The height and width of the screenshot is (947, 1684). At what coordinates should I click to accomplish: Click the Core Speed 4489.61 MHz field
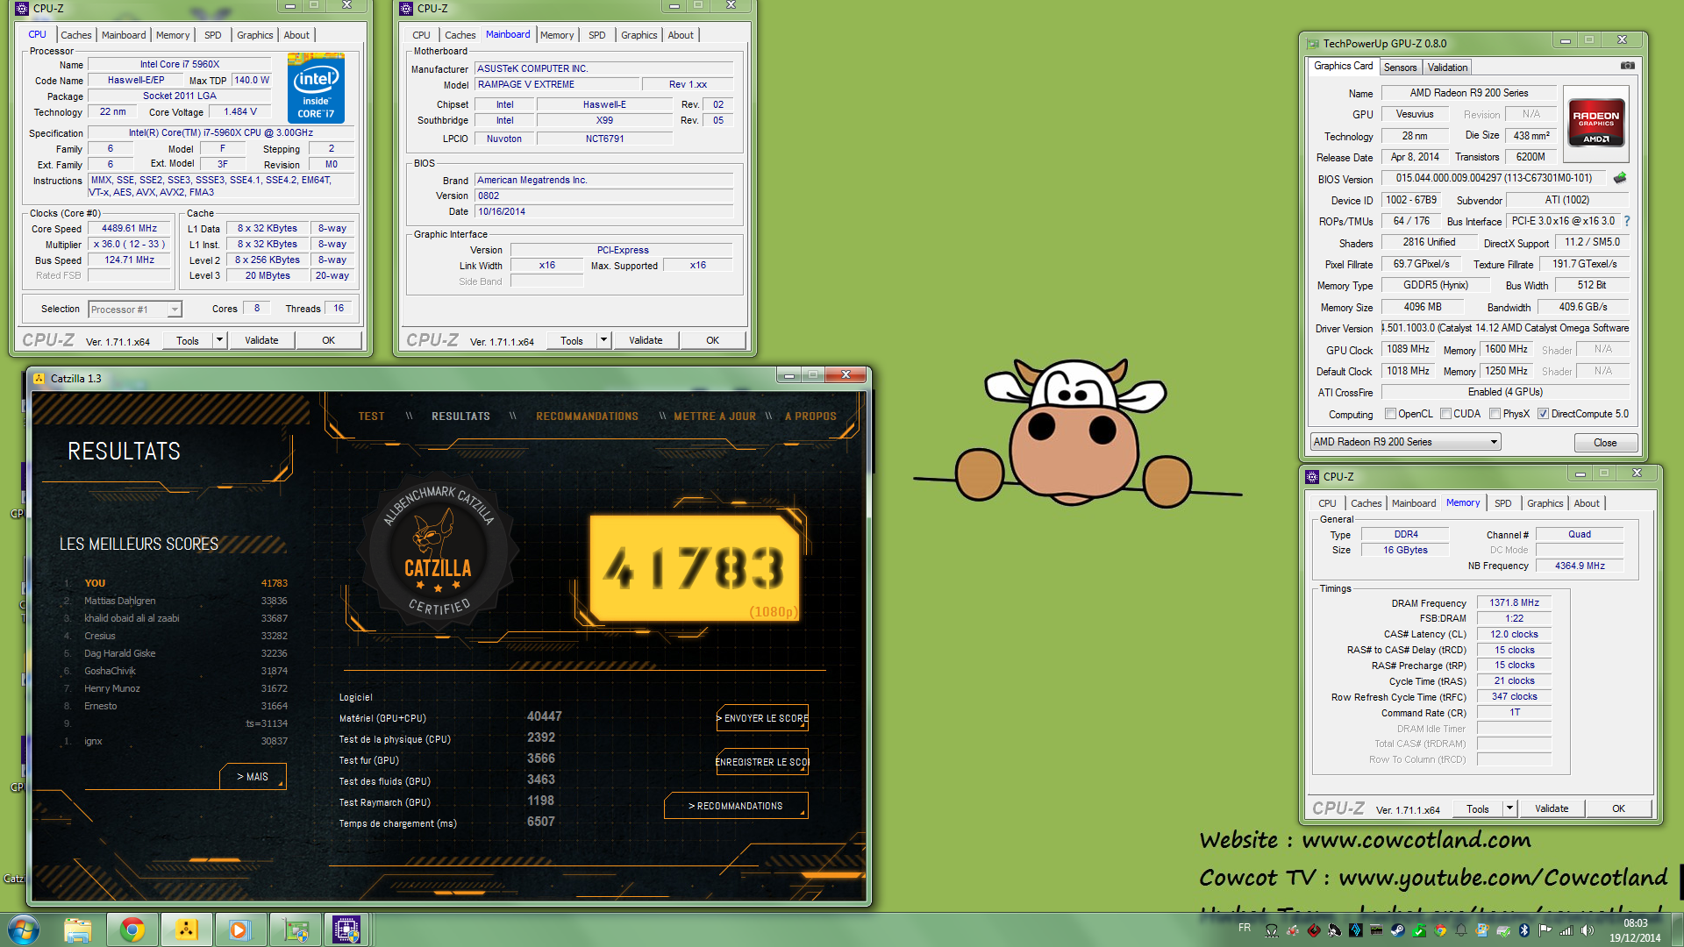pyautogui.click(x=129, y=229)
